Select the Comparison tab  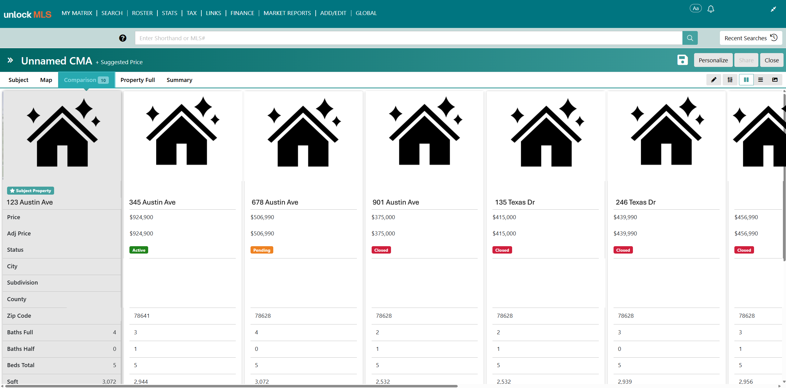[86, 80]
